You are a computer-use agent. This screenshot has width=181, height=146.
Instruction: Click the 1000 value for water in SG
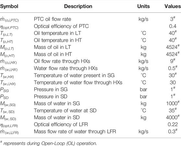173,103
